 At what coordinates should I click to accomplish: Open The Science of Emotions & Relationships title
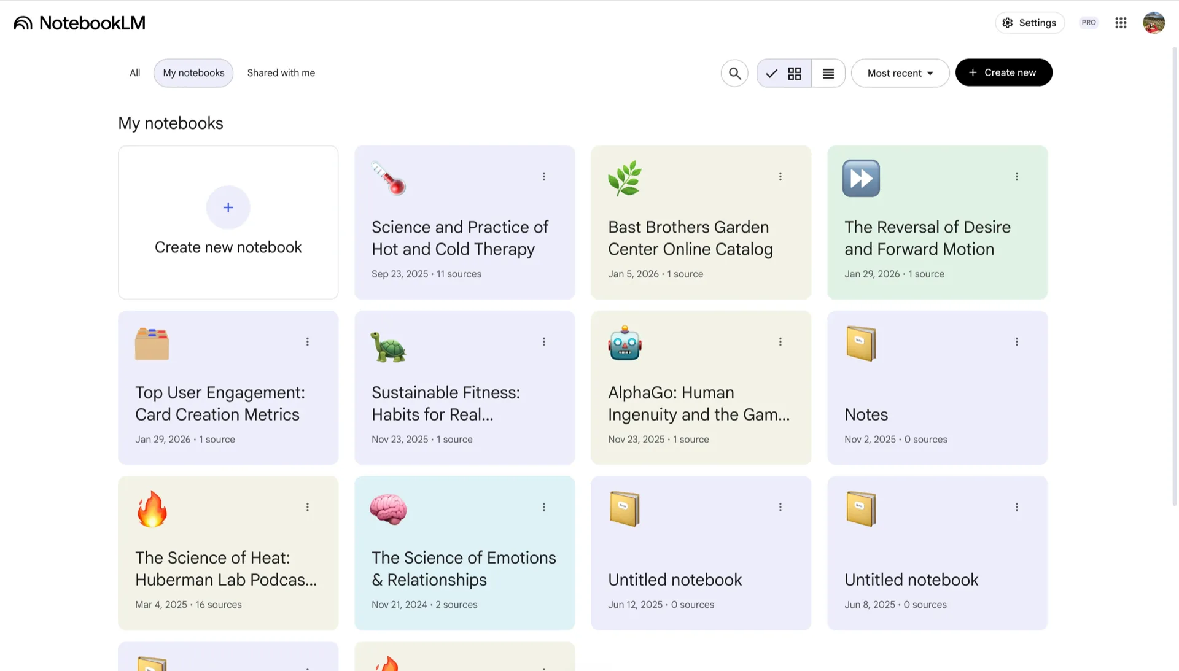(x=464, y=568)
